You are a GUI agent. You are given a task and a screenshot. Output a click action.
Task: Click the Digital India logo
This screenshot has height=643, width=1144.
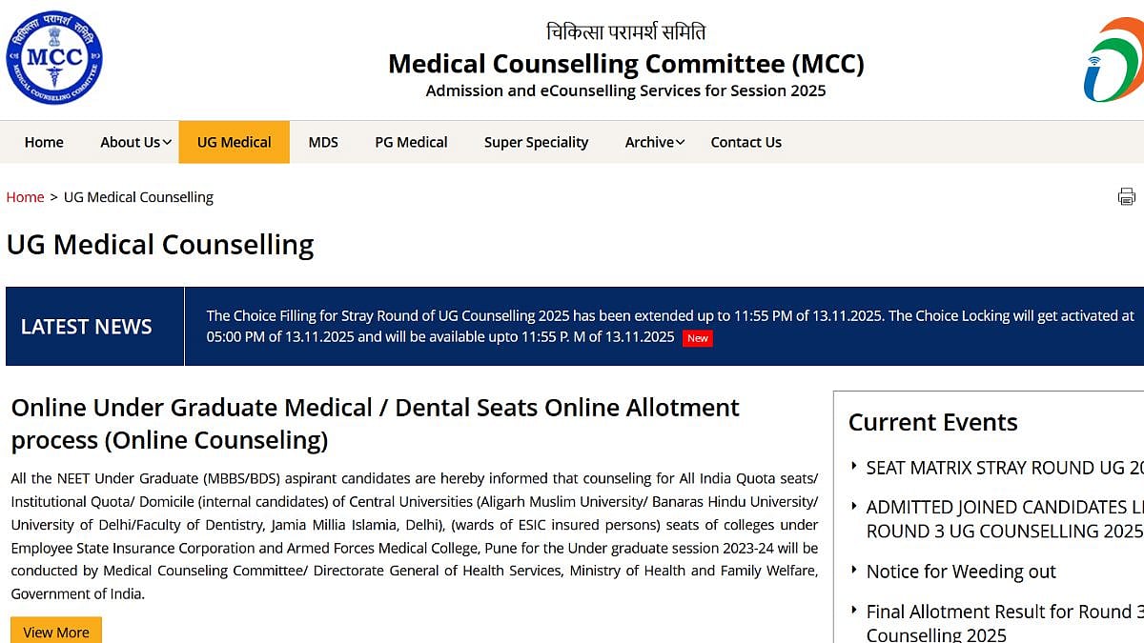(x=1113, y=57)
